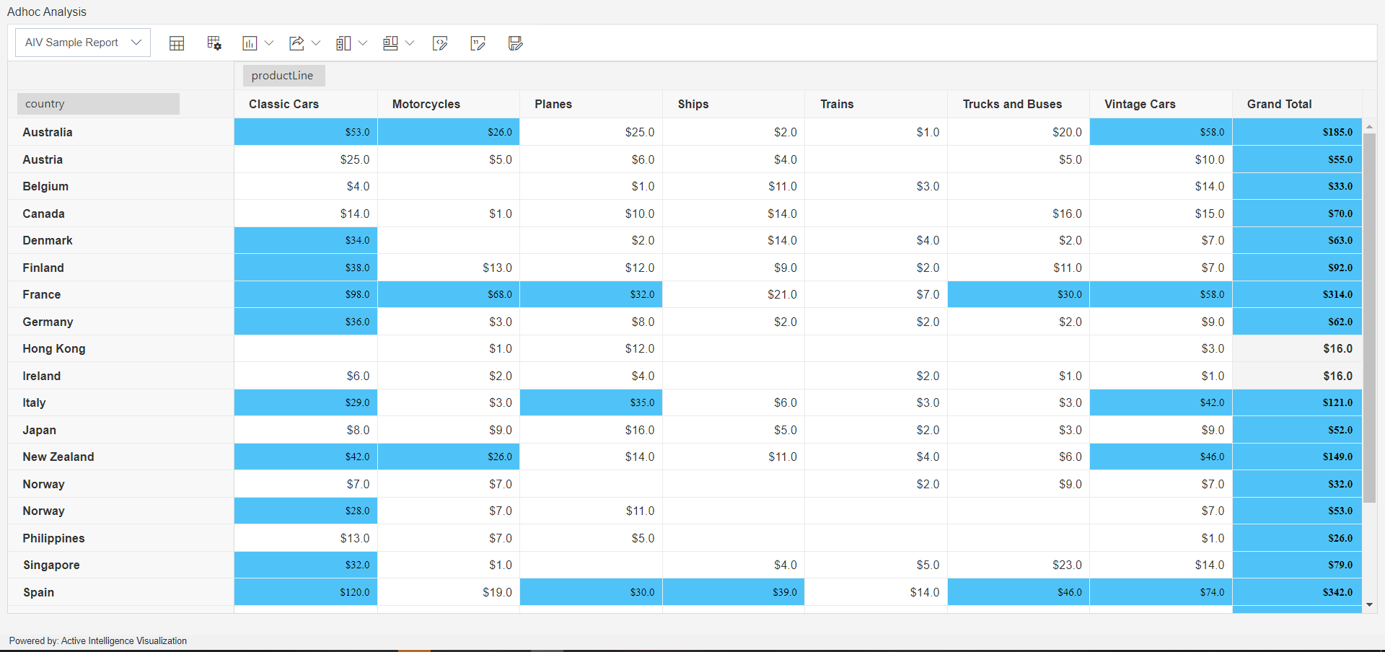Expand the export options dropdown arrow
Image resolution: width=1385 pixels, height=652 pixels.
316,43
